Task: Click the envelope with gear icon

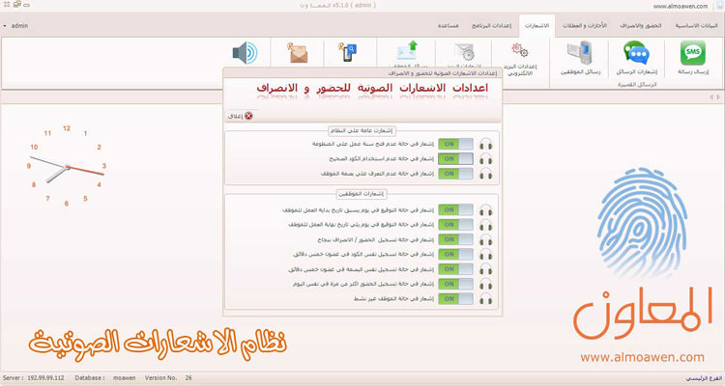Action: click(x=464, y=52)
